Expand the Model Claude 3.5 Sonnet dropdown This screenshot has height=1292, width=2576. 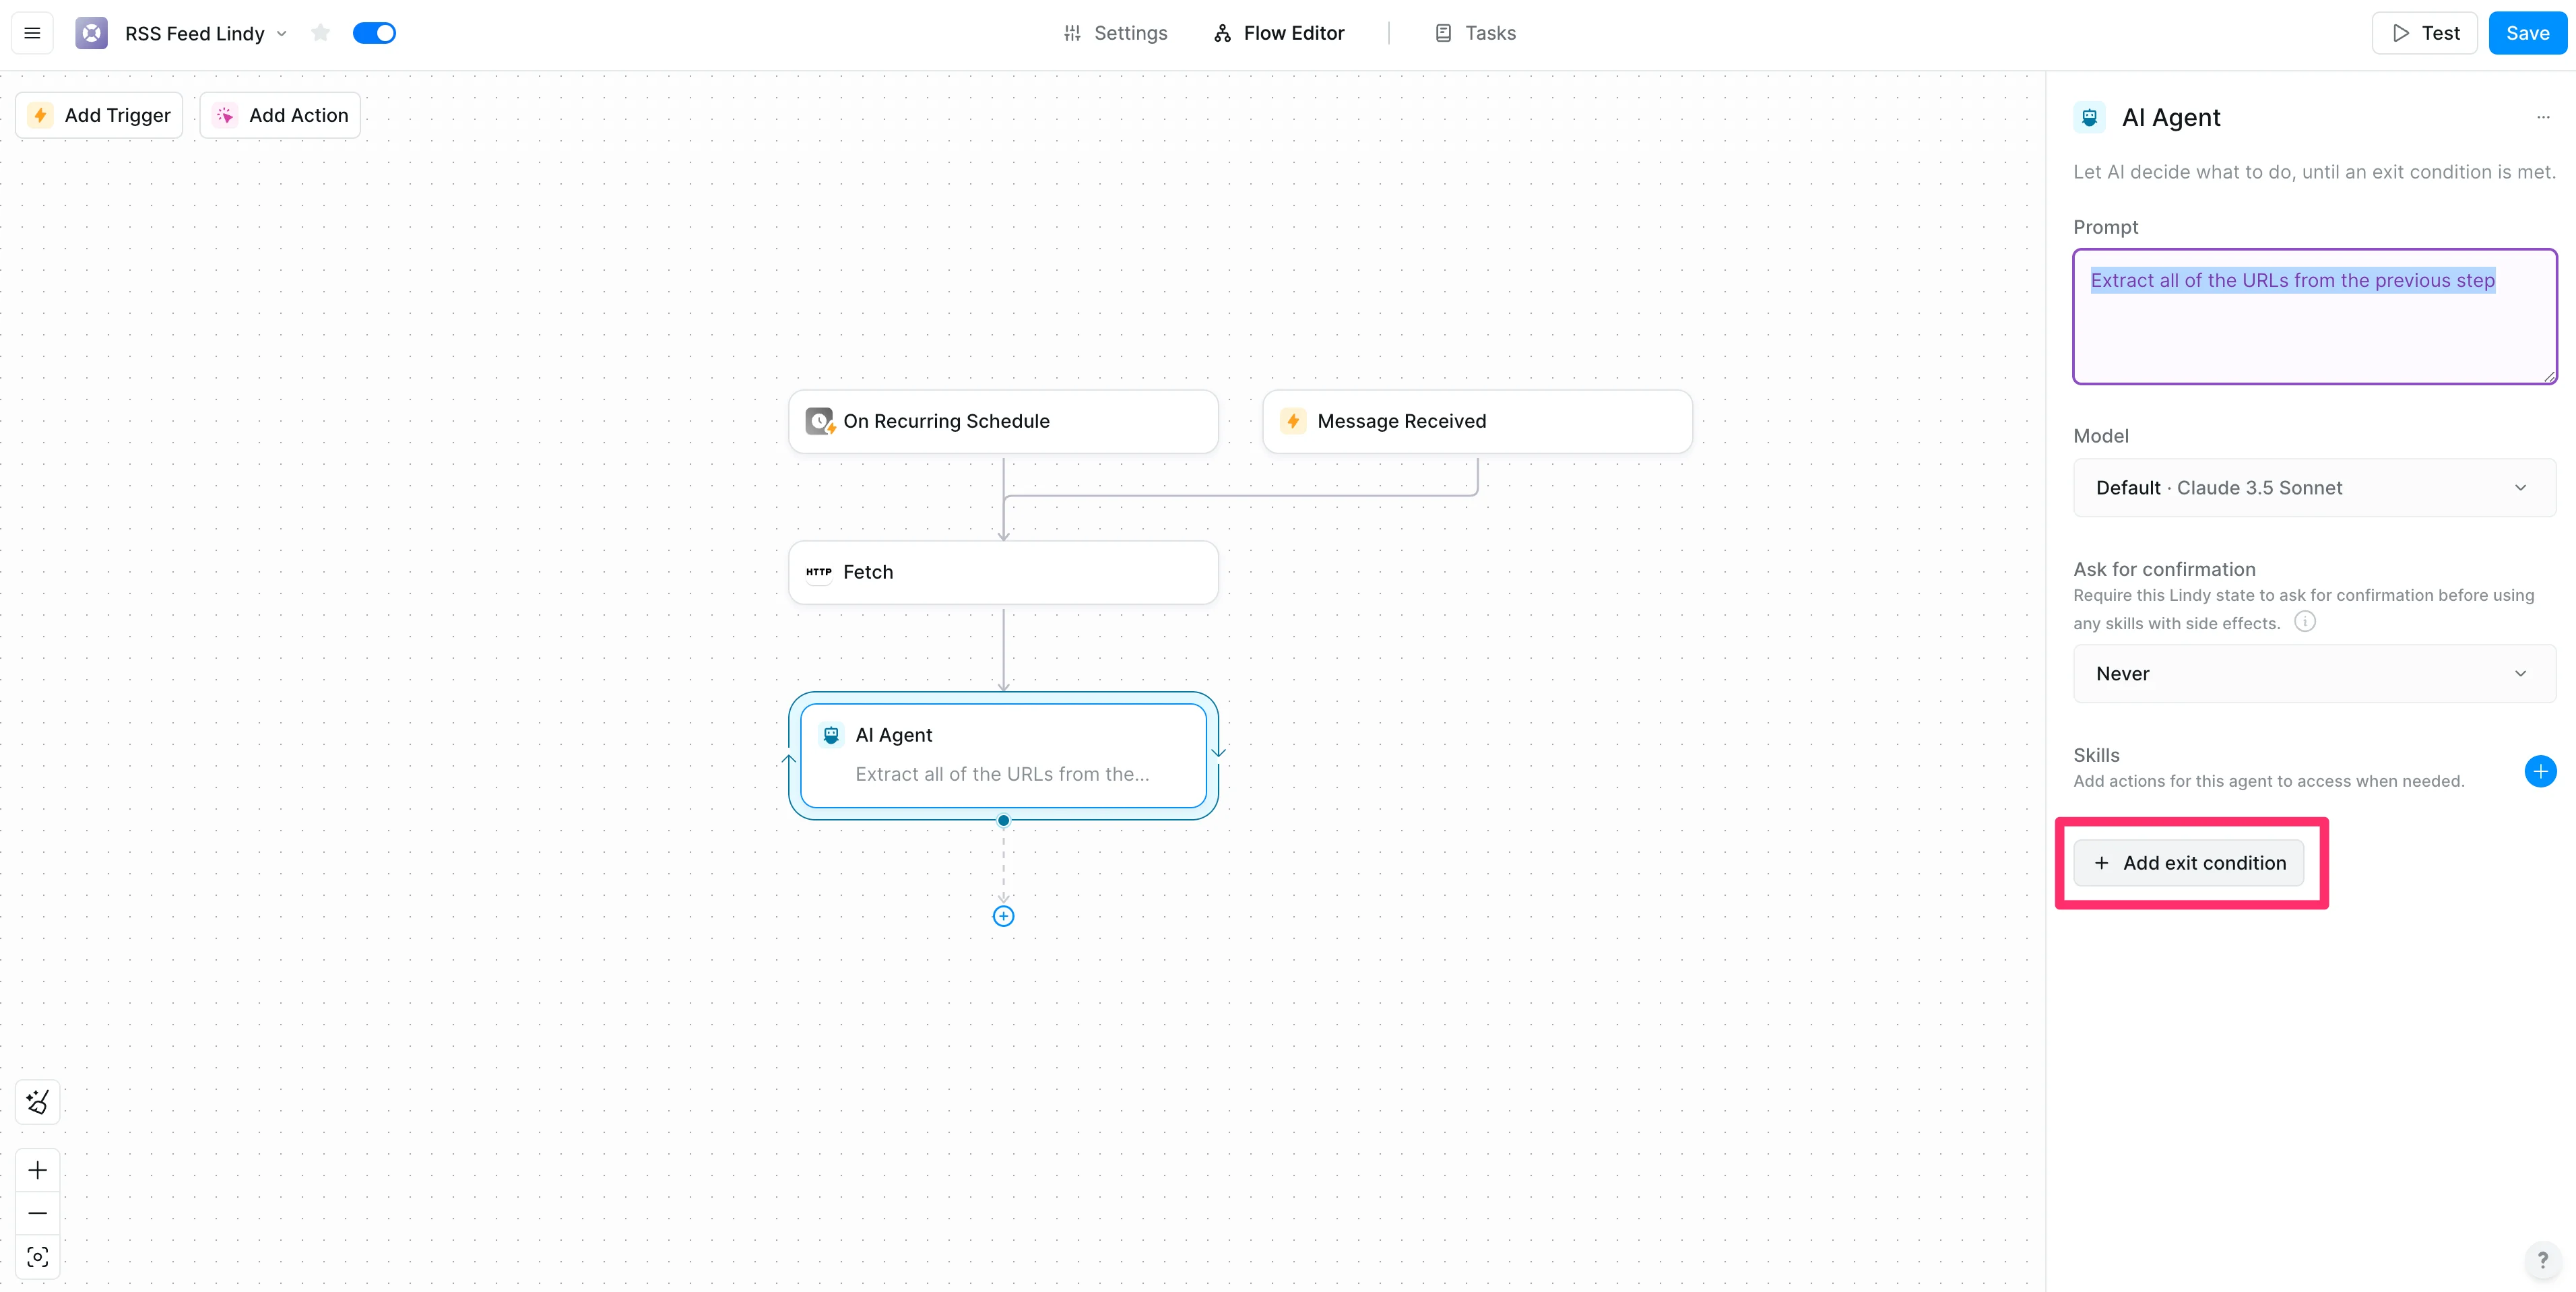point(2314,488)
